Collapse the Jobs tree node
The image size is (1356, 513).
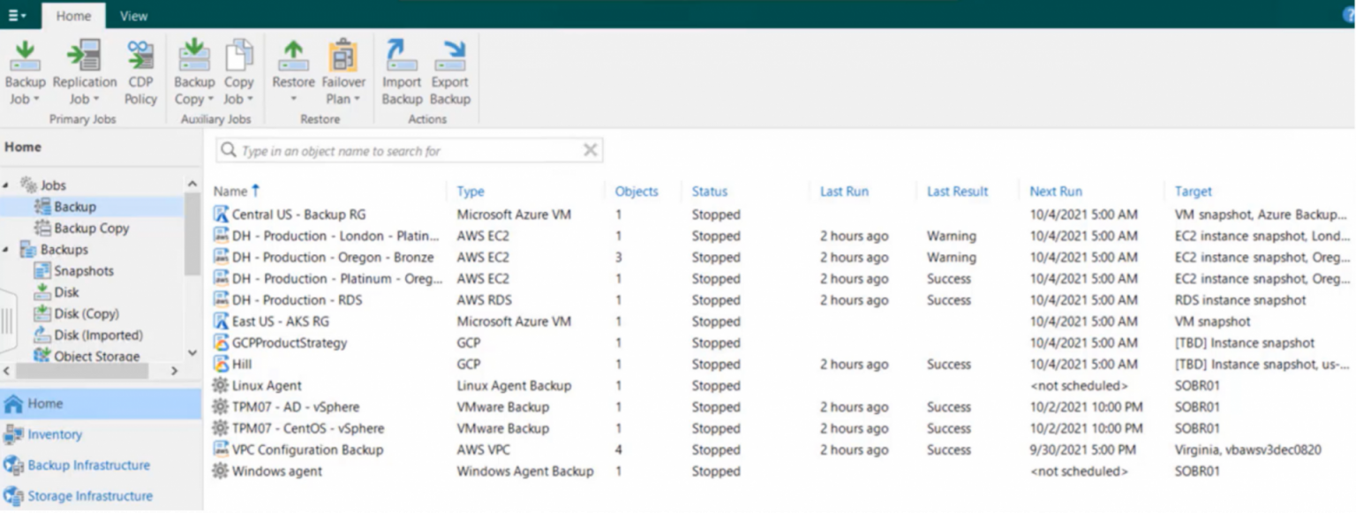(x=7, y=185)
